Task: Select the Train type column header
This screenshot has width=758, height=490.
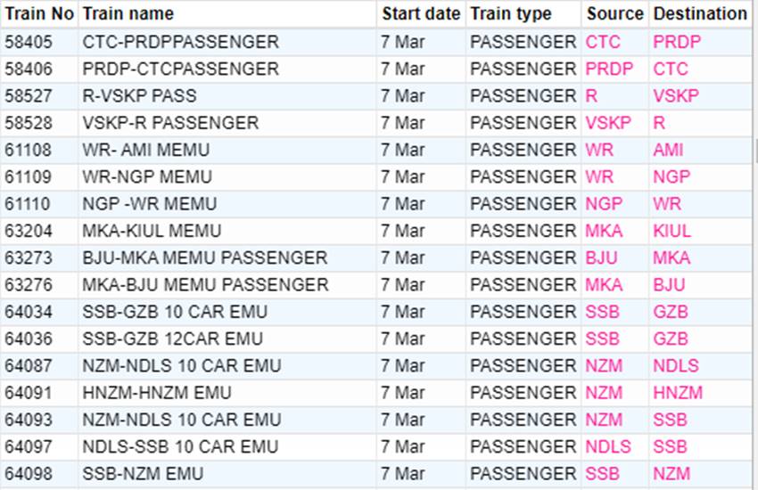Action: (511, 13)
